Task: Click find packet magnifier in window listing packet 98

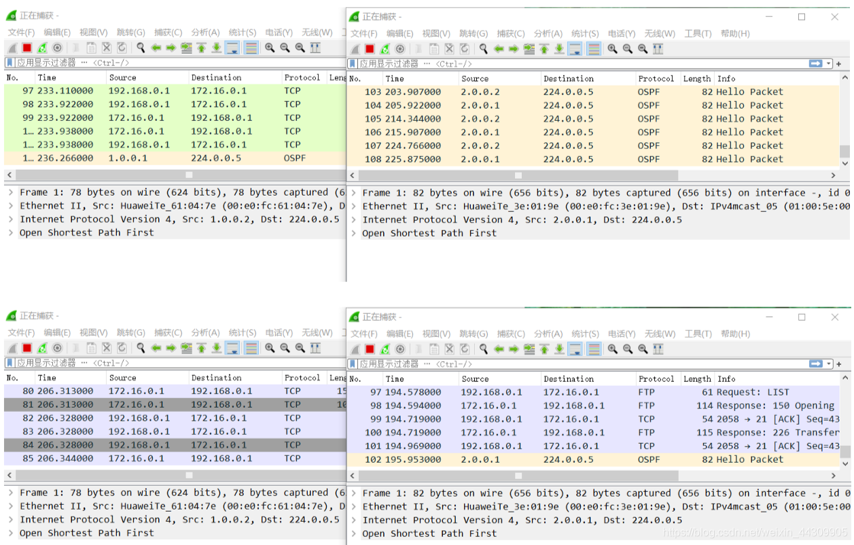Action: [141, 48]
